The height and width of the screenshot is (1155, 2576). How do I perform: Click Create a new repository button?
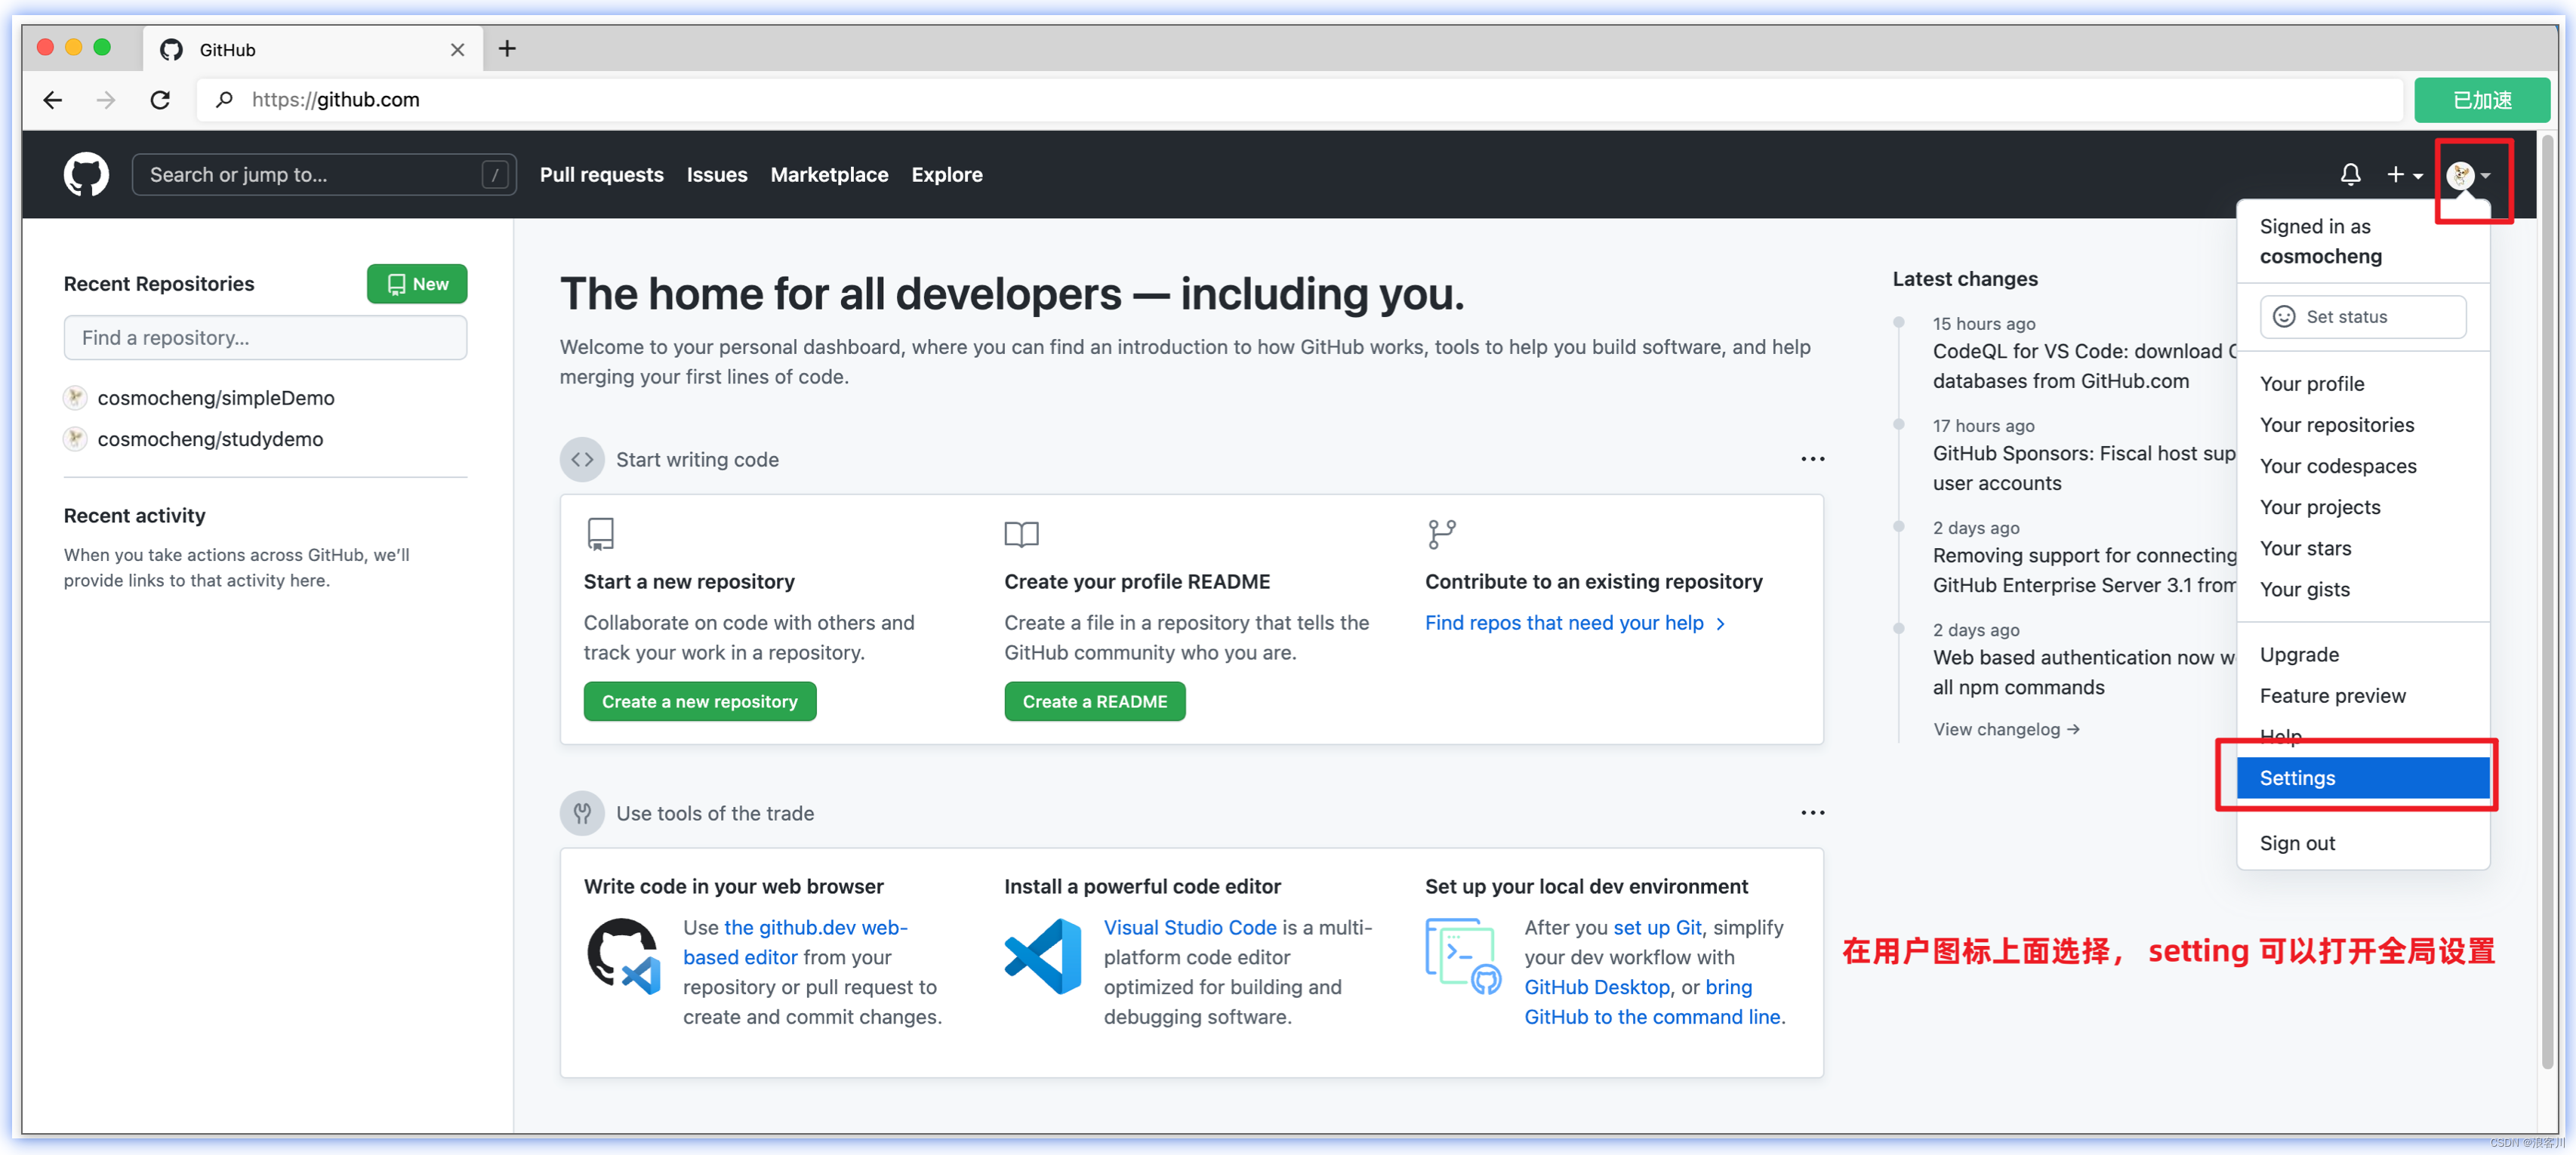(x=699, y=702)
